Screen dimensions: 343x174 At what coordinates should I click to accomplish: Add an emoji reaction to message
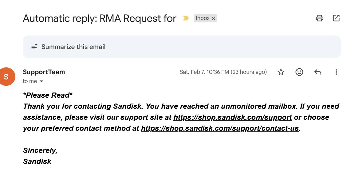[299, 72]
